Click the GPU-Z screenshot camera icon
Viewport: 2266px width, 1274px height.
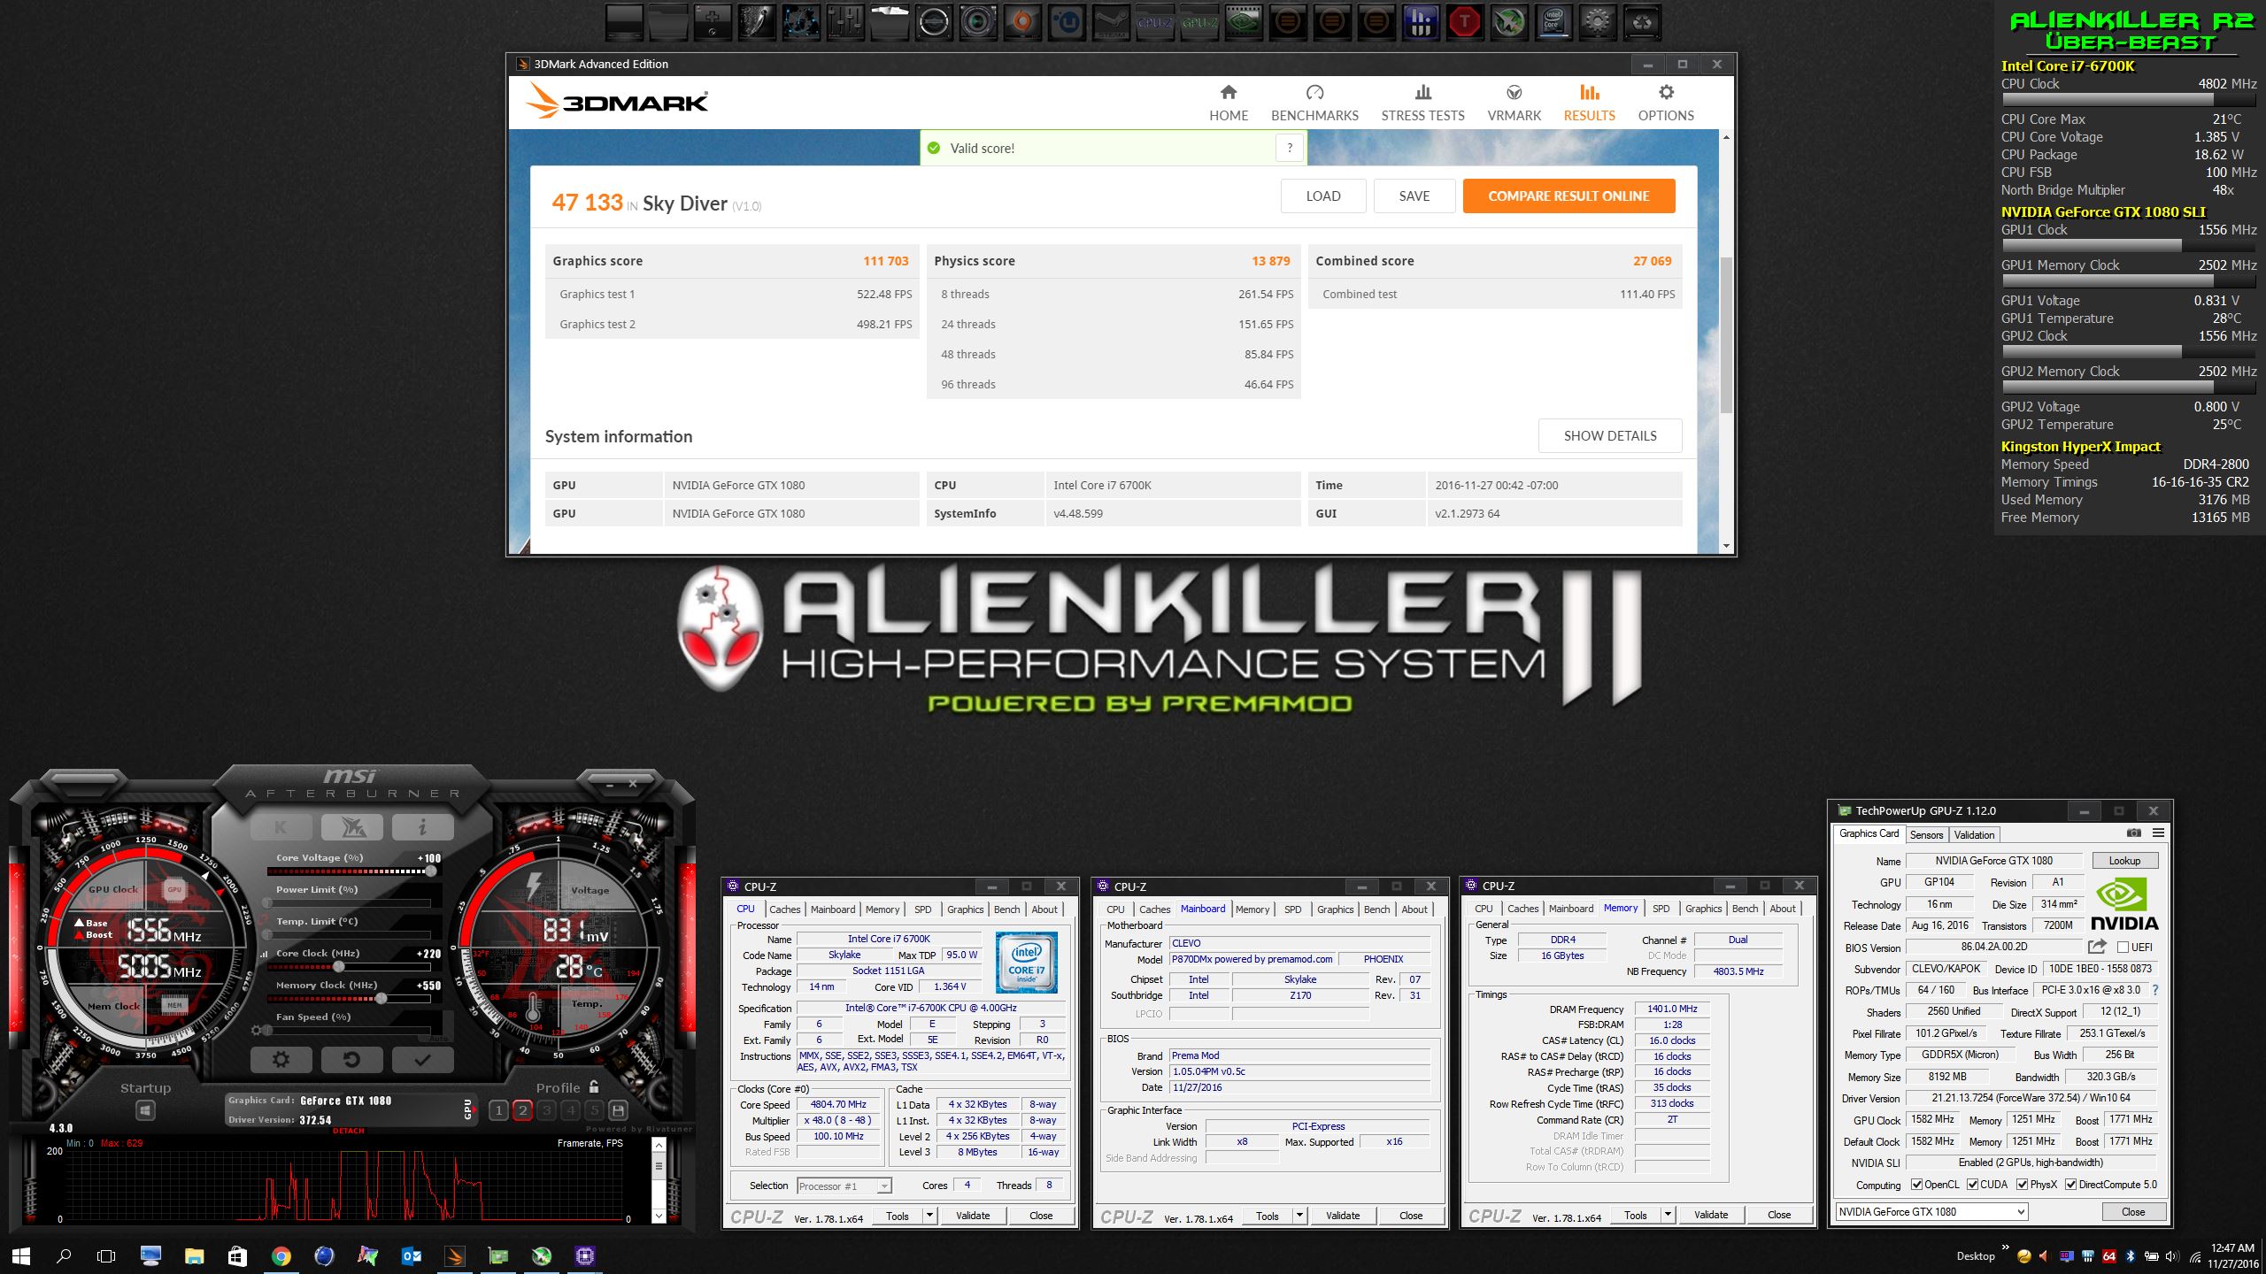(x=2134, y=833)
